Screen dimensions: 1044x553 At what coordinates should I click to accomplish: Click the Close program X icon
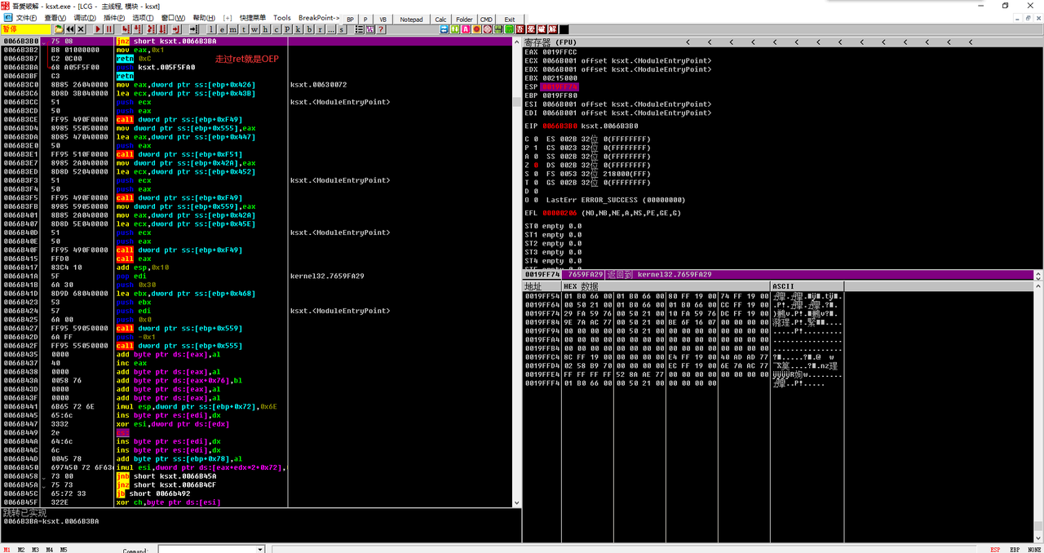tap(81, 29)
